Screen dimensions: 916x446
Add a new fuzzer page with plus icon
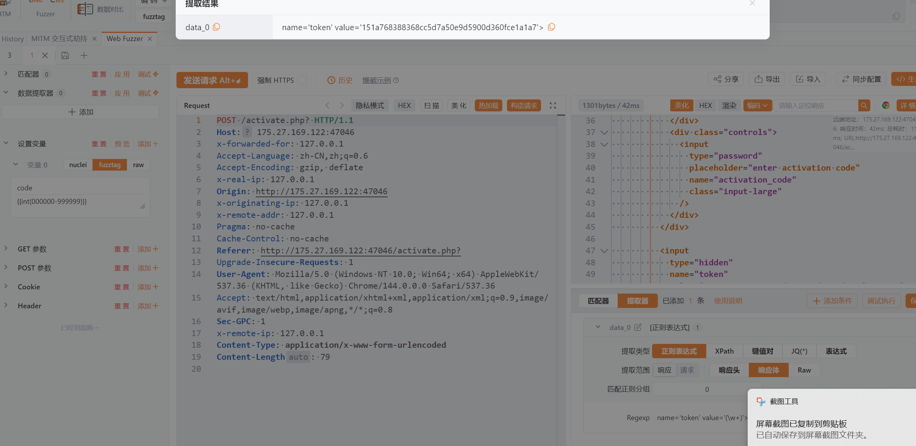click(84, 55)
